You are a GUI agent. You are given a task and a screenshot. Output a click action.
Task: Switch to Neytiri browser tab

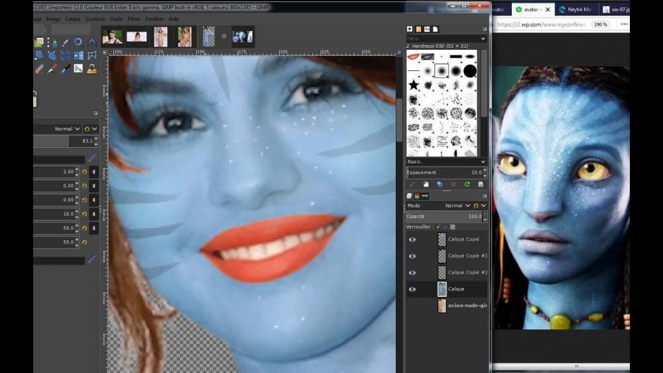pos(575,9)
